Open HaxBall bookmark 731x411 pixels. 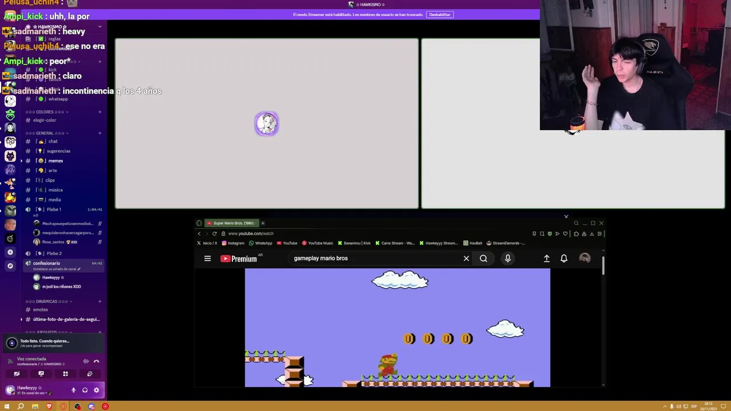coord(473,243)
